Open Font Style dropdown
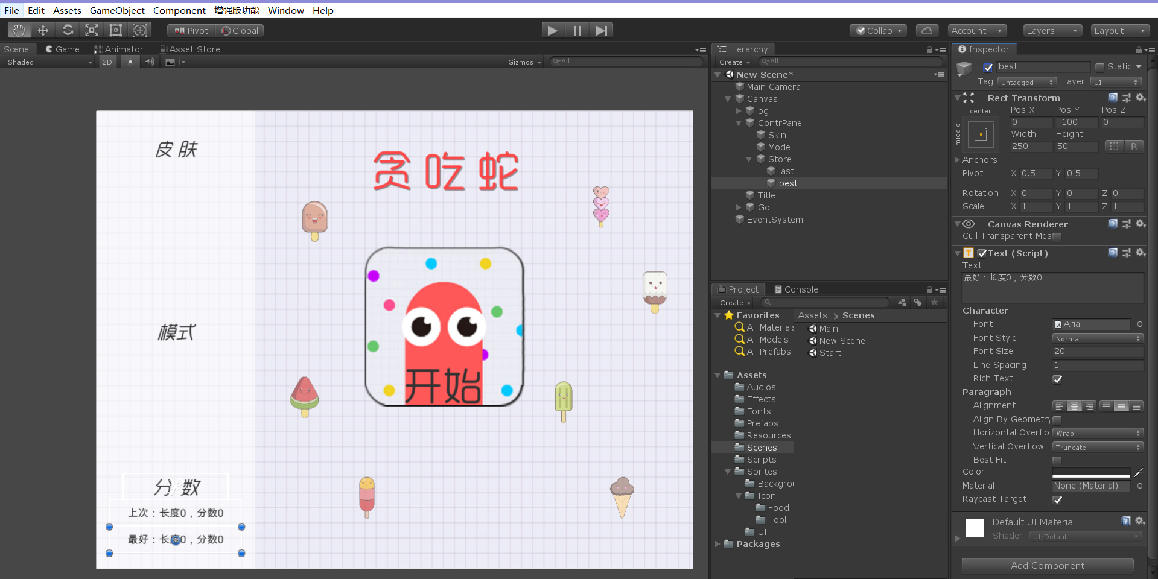Image resolution: width=1158 pixels, height=579 pixels. (1098, 338)
